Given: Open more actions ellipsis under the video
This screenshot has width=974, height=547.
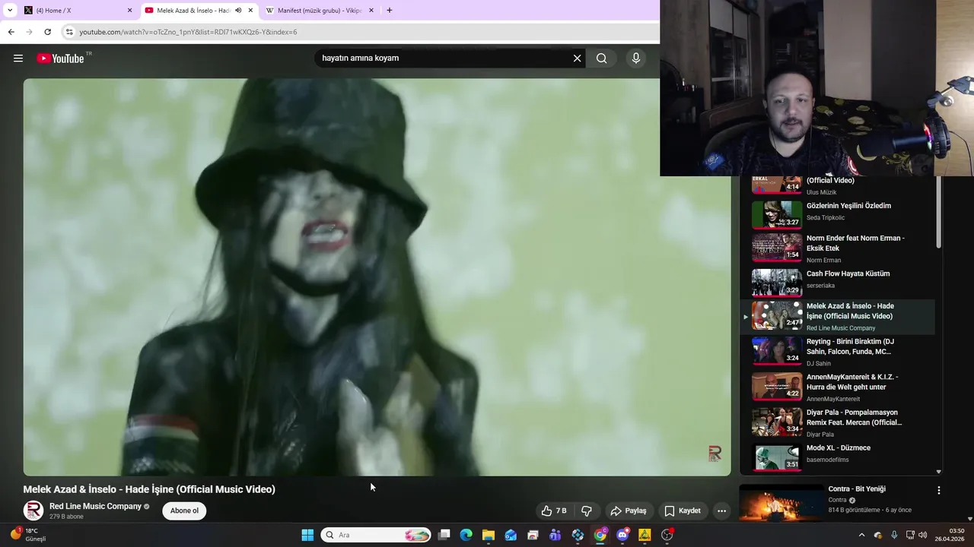Looking at the screenshot, I should 721,511.
